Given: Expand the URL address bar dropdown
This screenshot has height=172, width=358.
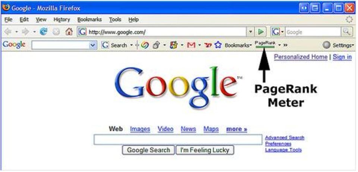Looking at the screenshot, I should pos(251,32).
